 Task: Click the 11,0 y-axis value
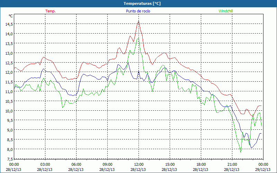point(9,92)
